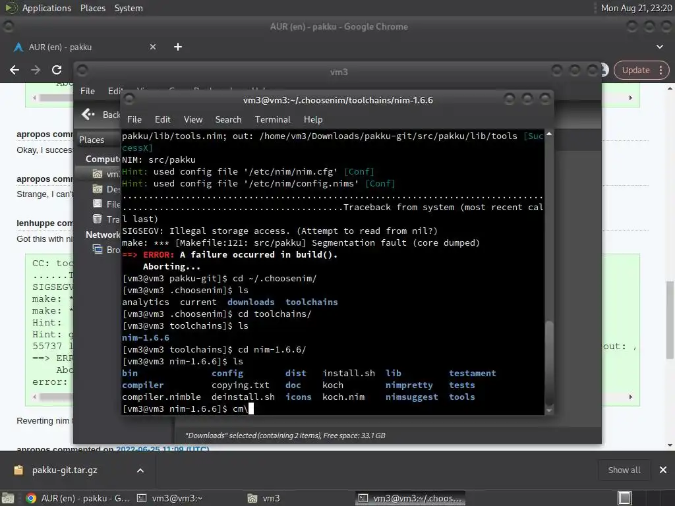The width and height of the screenshot is (675, 506).
Task: Open the Terminal menu in terminal menubar
Action: pos(272,119)
